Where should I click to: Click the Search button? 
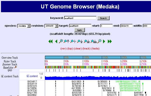coord(103,18)
